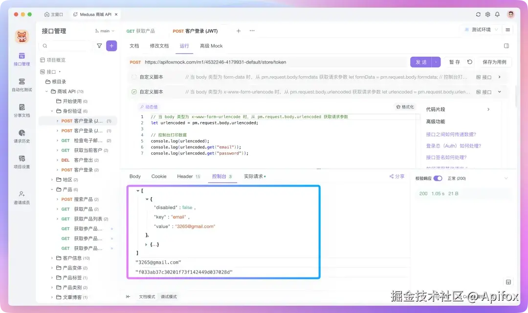Viewport: 528px width, 313px height.
Task: Select DEL 客户登出 in tree
Action: pos(77,160)
